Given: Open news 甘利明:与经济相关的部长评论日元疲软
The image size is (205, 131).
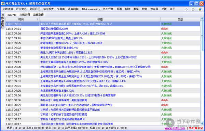Looking at the screenshot, I should click(x=70, y=110).
